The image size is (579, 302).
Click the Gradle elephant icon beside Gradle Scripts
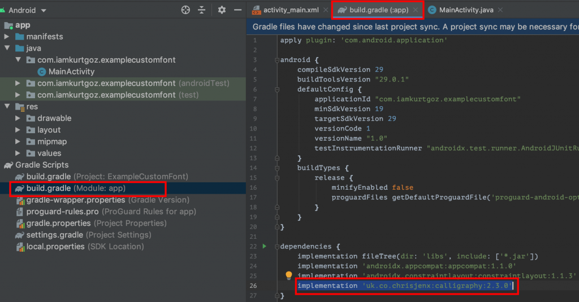pyautogui.click(x=8, y=165)
